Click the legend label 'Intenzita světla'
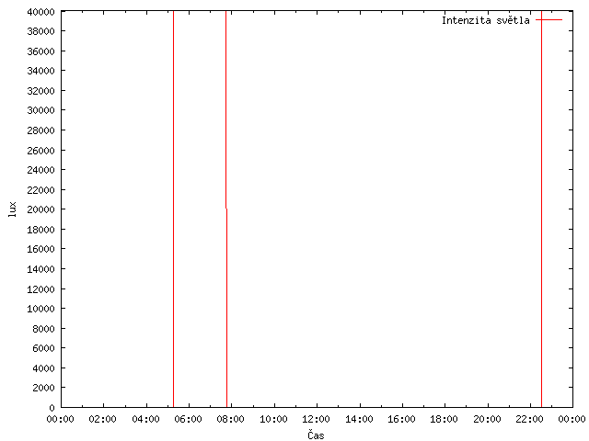Image resolution: width=589 pixels, height=441 pixels. tap(485, 20)
